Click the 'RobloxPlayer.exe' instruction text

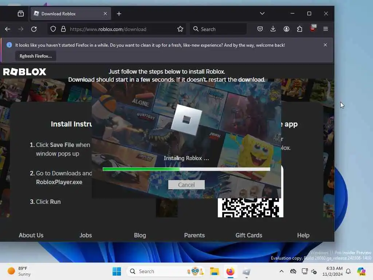coord(59,182)
